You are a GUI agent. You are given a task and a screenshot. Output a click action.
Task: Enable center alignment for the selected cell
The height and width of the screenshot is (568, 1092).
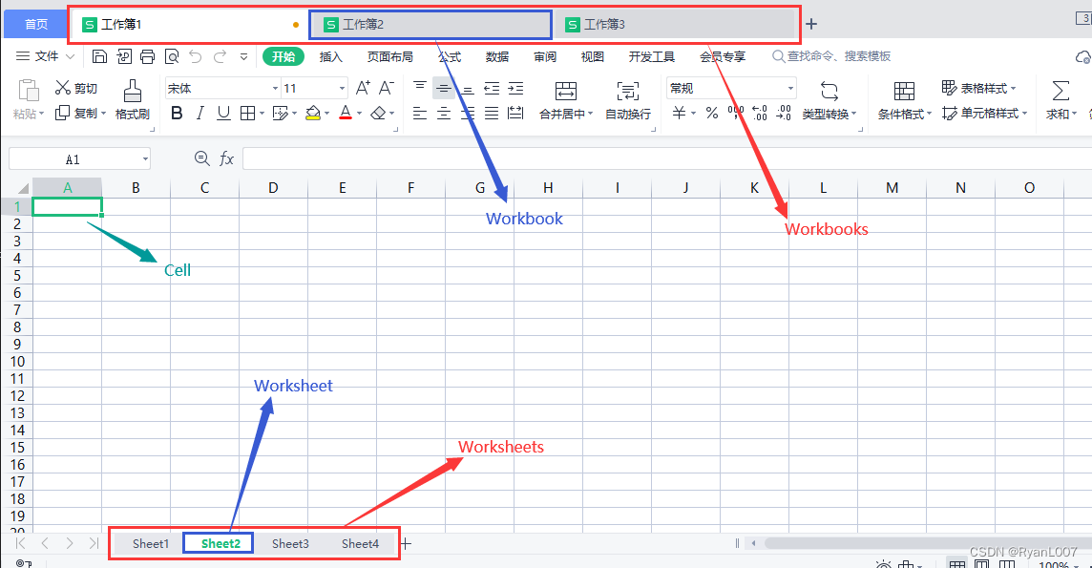coord(443,113)
